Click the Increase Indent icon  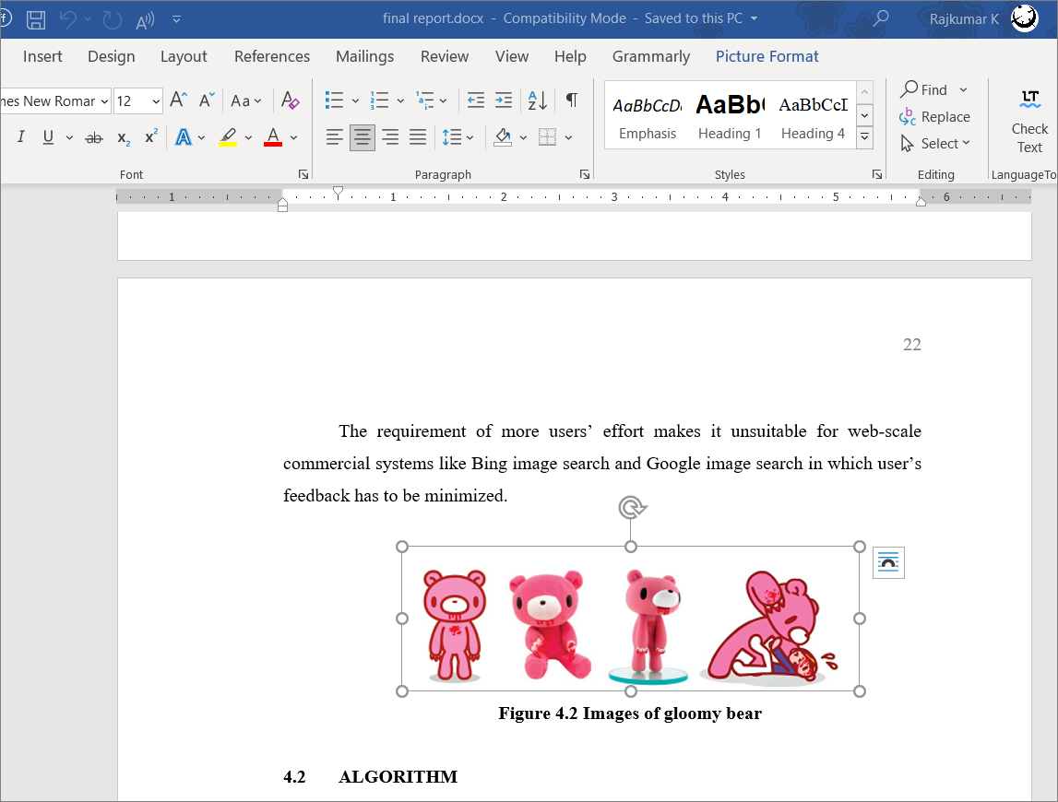503,99
